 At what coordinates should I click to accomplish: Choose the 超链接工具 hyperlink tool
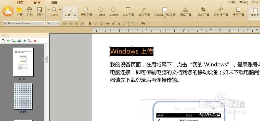tap(221, 12)
